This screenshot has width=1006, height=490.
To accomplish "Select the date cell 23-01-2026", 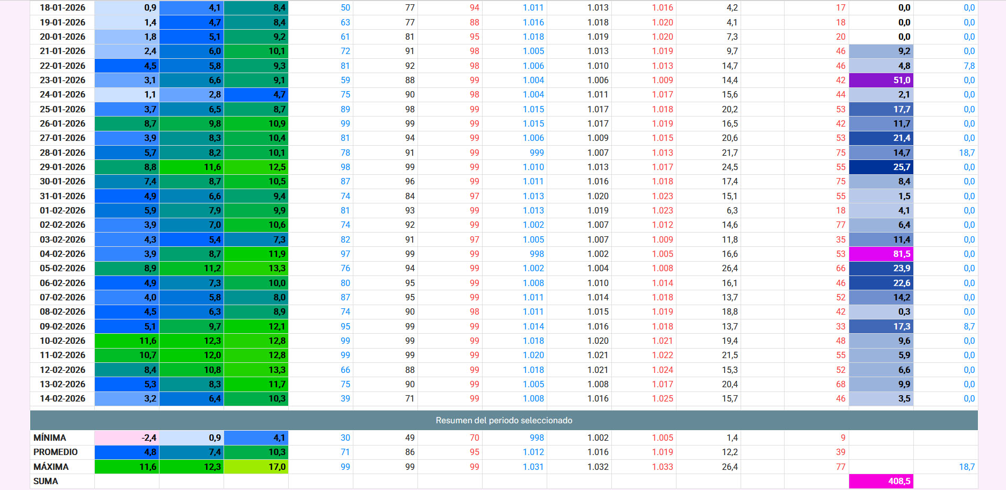I will 63,80.
